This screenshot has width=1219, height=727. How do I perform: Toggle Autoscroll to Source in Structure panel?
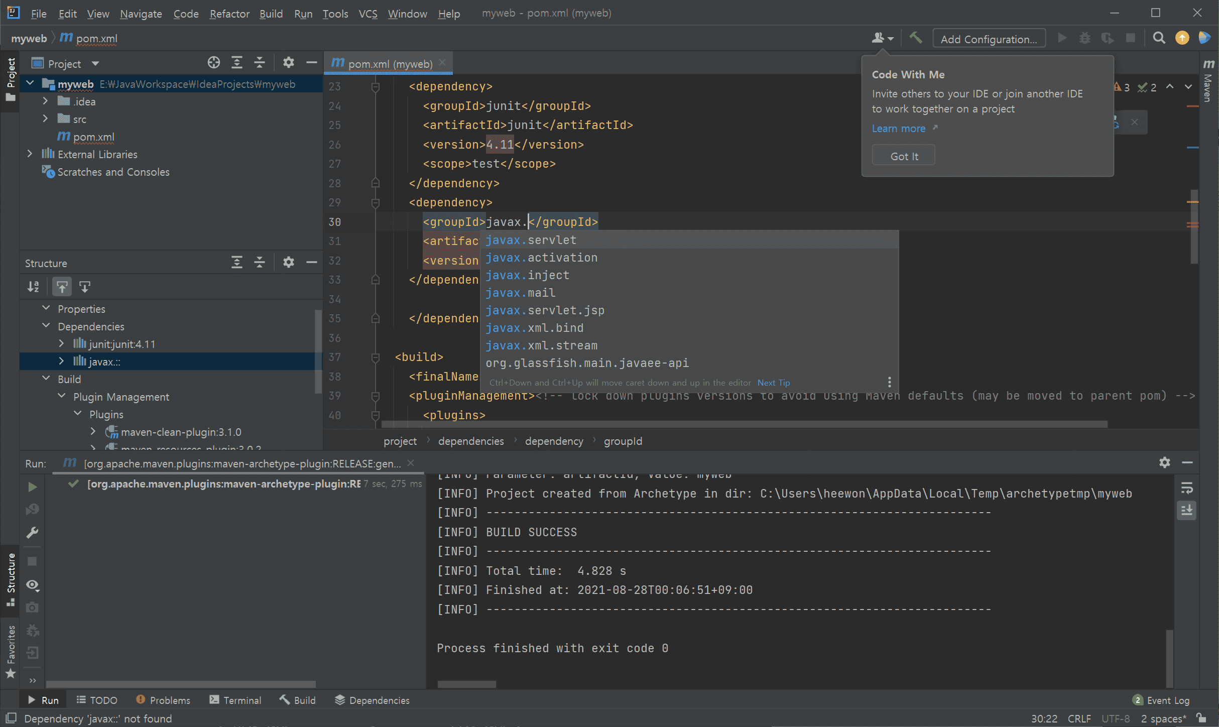[62, 287]
